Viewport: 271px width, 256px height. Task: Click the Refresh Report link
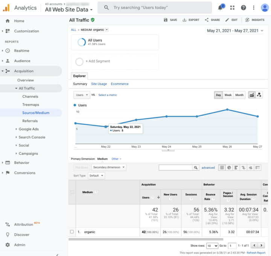[256, 253]
